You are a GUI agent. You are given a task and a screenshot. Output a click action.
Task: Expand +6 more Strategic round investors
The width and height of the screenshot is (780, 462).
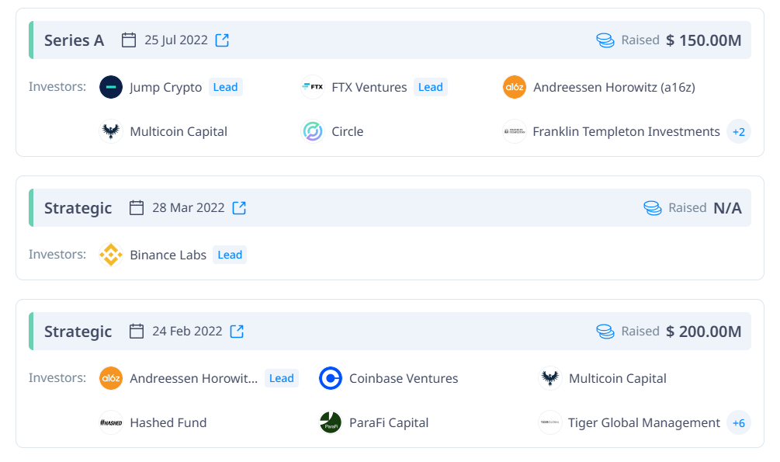click(739, 422)
